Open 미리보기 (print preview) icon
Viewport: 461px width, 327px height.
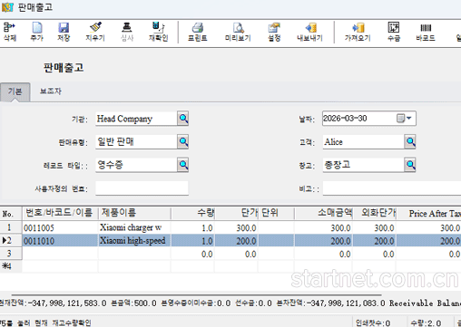point(238,32)
